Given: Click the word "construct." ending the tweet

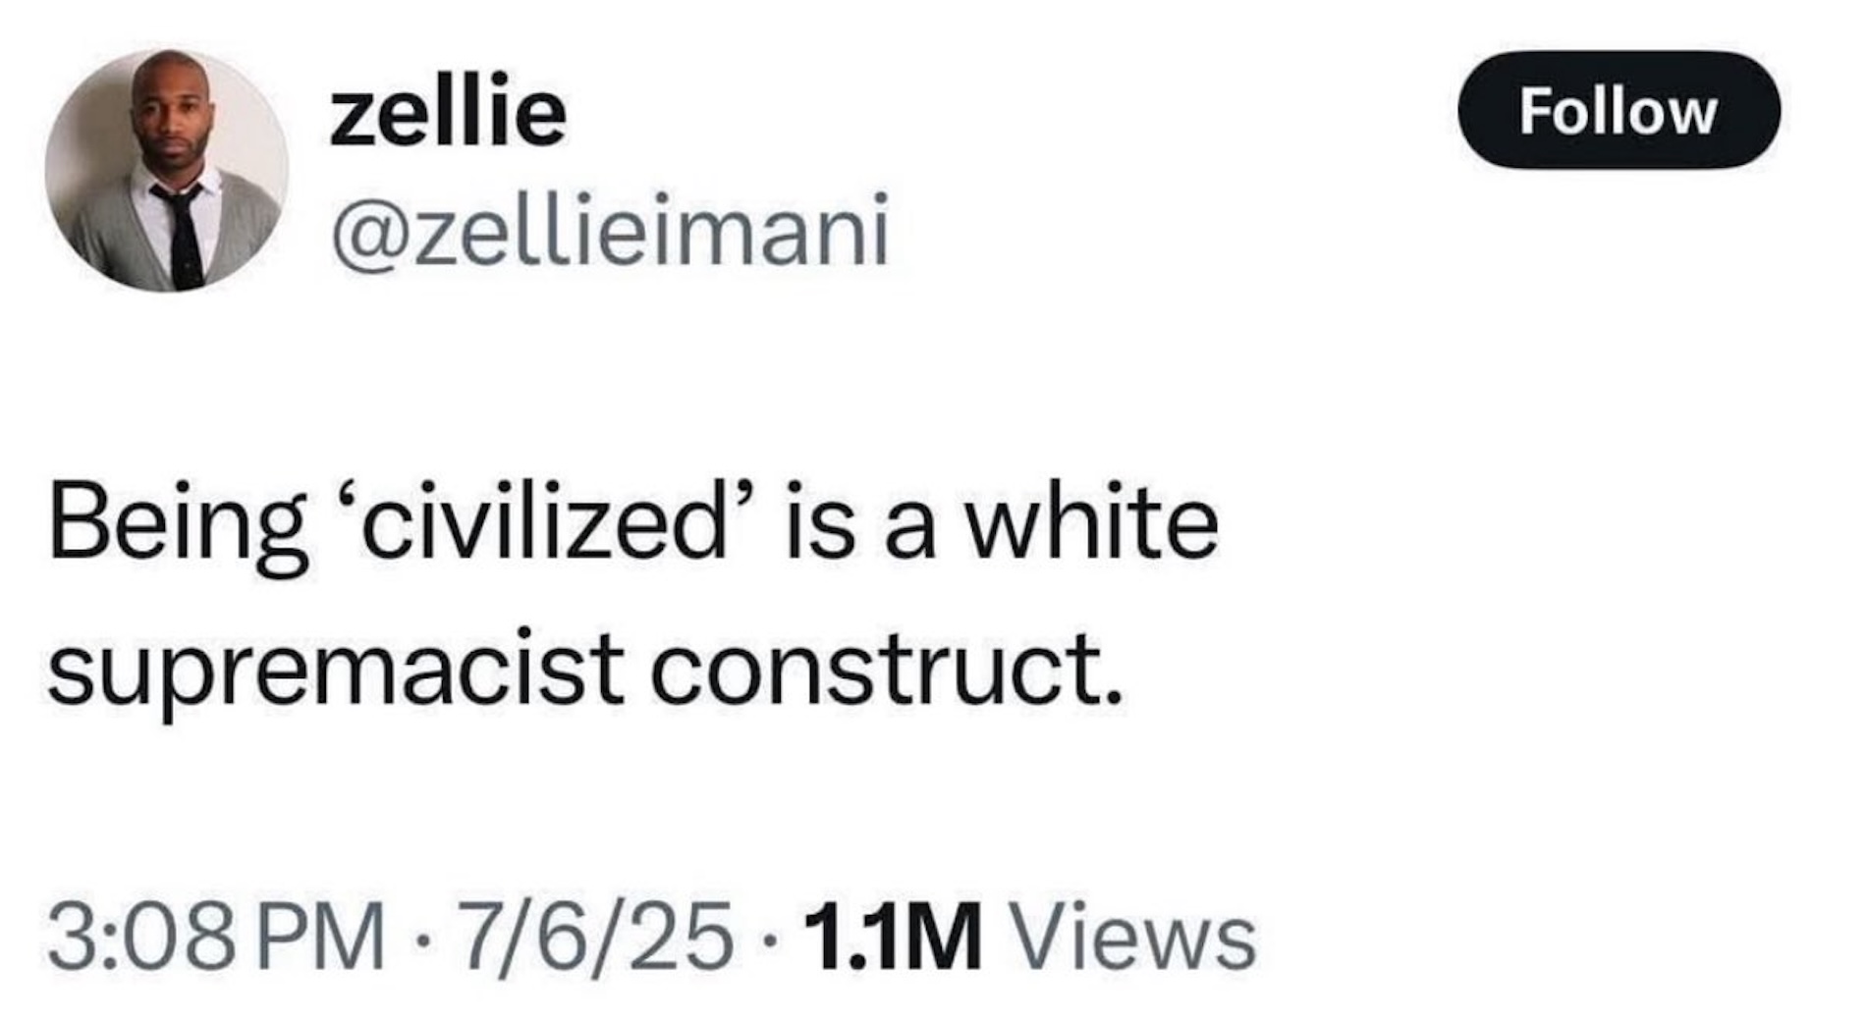Looking at the screenshot, I should click(886, 668).
